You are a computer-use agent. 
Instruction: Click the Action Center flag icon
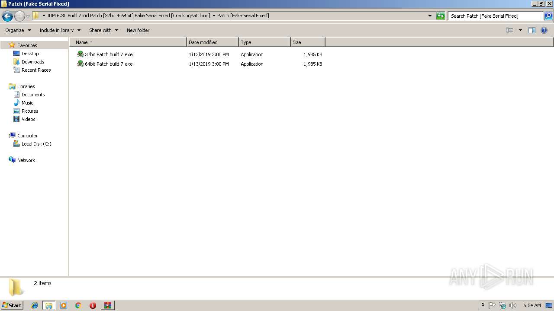point(492,305)
